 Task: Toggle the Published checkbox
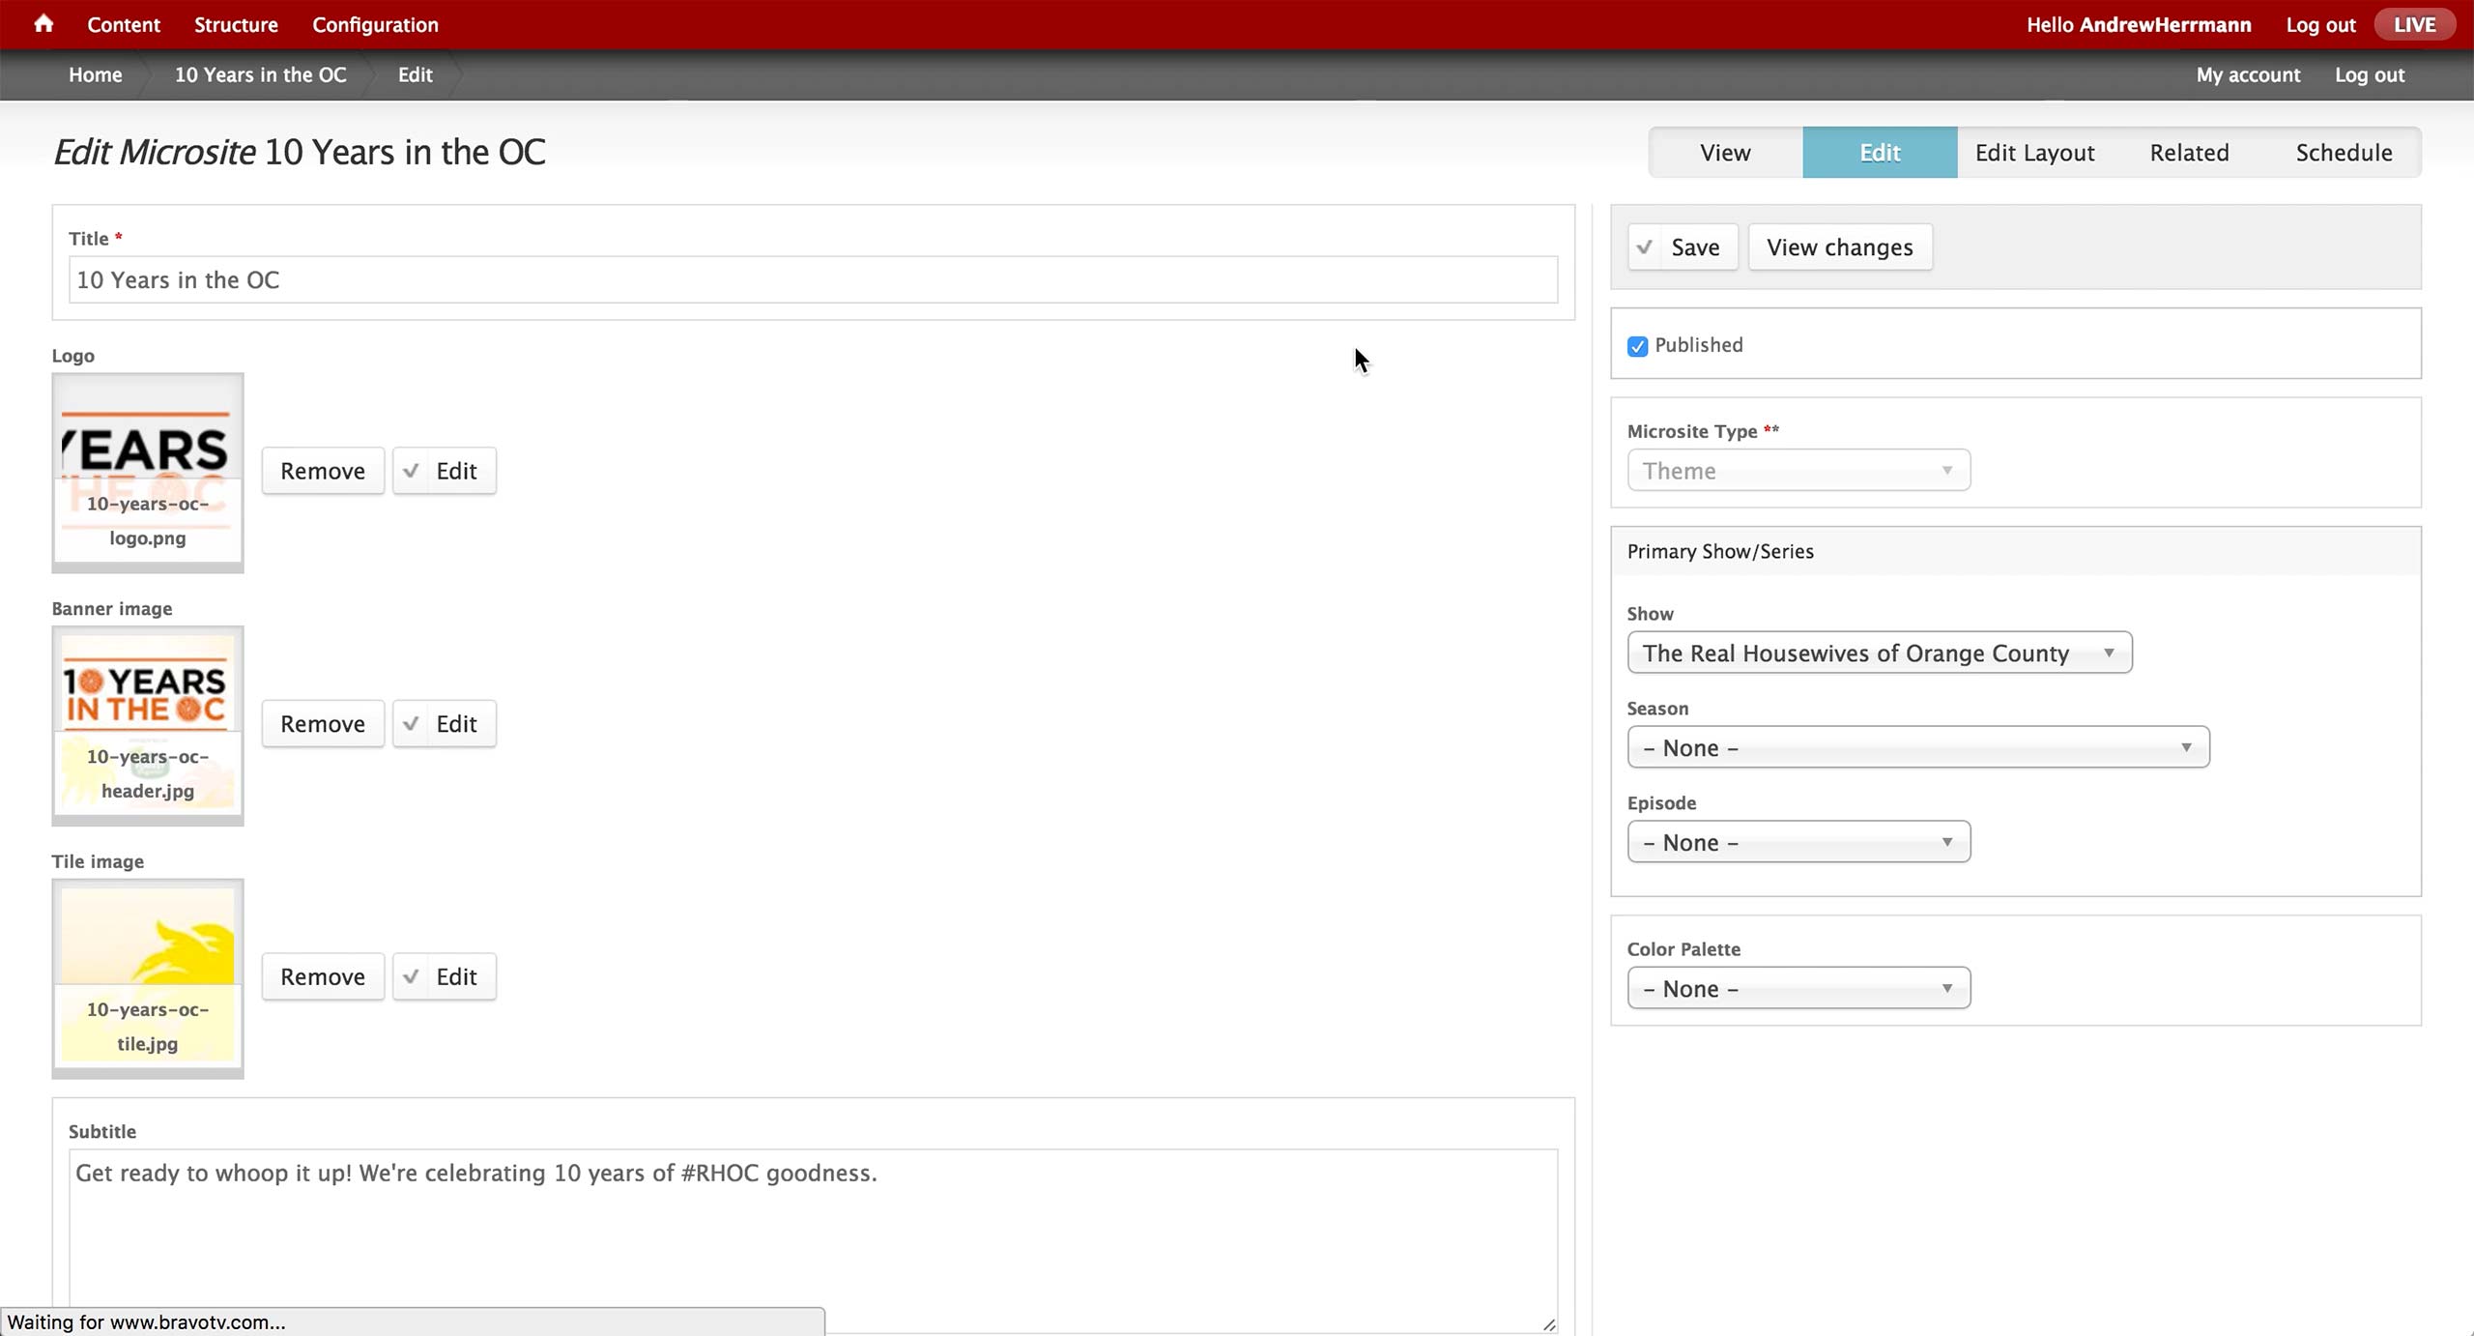1637,346
